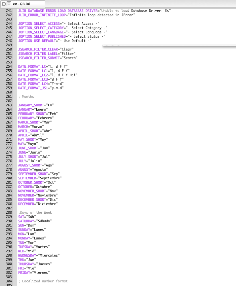Click line MAY="Mayo"
Screen dimensions: 236x286
click(28, 144)
